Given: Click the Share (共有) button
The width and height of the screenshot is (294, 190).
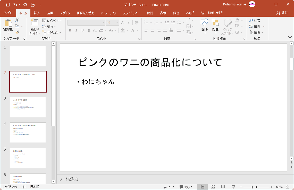Looking at the screenshot, I should pyautogui.click(x=282, y=13).
